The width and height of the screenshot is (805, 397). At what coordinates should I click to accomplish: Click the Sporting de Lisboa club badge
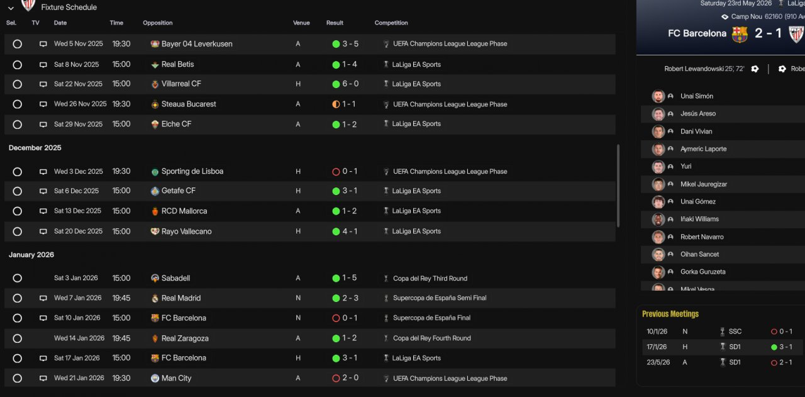[x=155, y=172]
